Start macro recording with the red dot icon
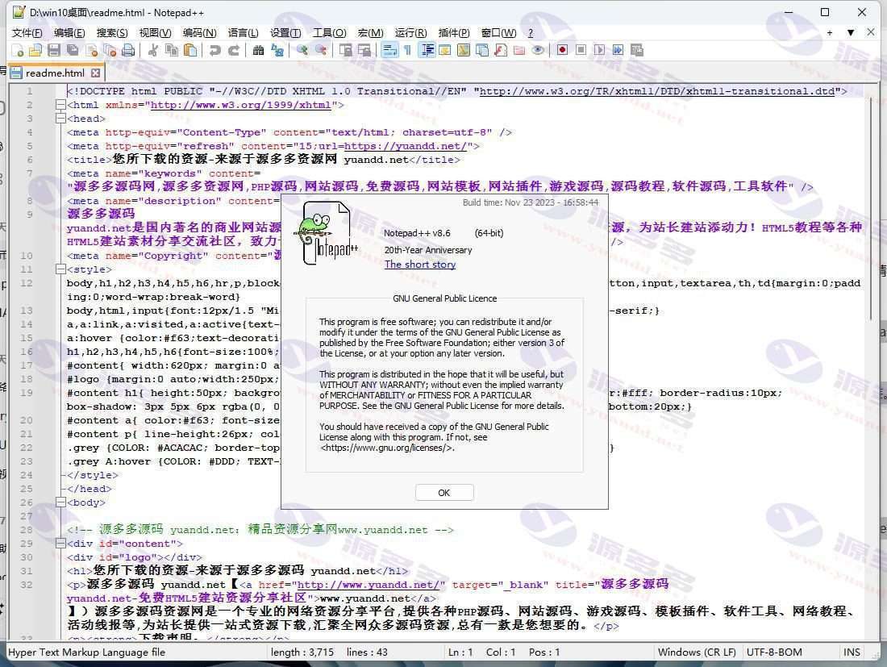Image resolution: width=887 pixels, height=667 pixels. click(562, 50)
